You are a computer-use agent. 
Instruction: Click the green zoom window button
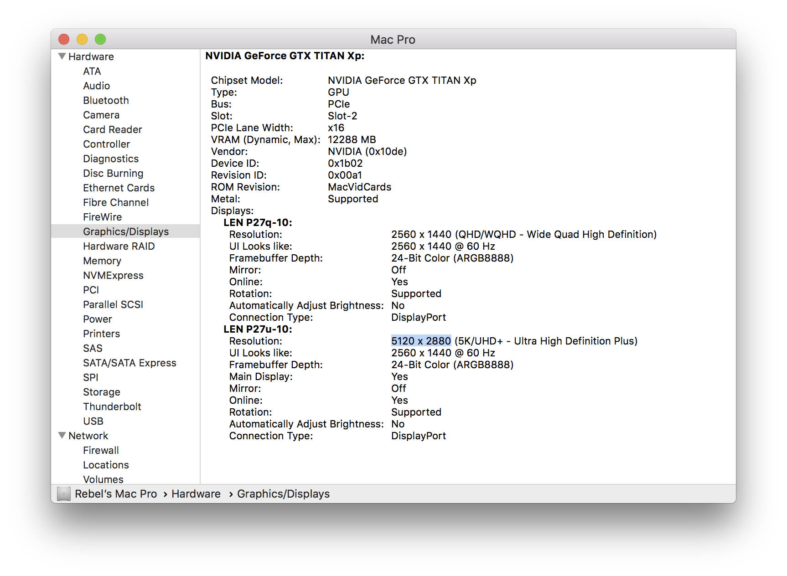pos(100,39)
